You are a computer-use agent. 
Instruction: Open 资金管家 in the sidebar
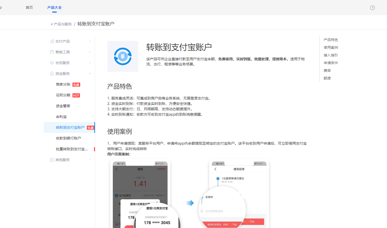coord(63,106)
